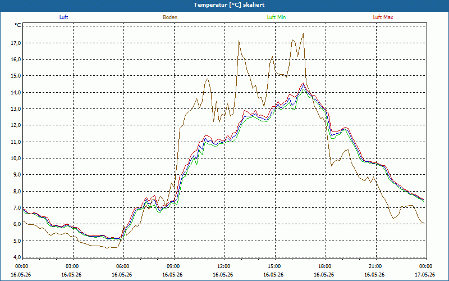449x281 pixels.
Task: Click the '16.05.26' date under 12:00
Action: pos(223,274)
